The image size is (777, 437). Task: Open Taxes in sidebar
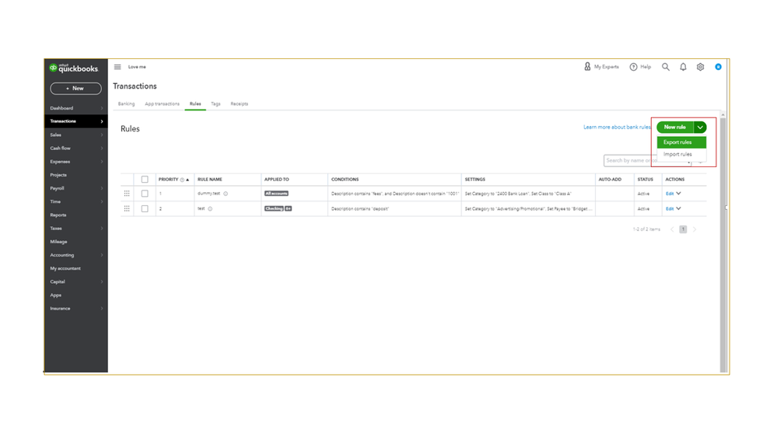tap(75, 229)
